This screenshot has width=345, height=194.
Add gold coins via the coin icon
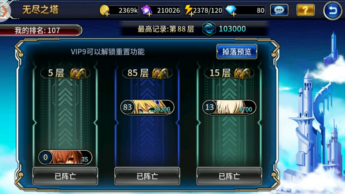(x=105, y=10)
